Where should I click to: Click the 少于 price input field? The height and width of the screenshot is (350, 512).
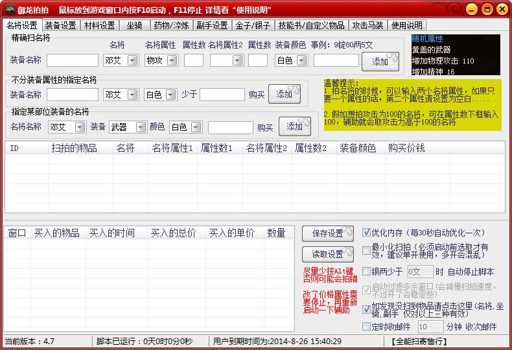point(222,95)
